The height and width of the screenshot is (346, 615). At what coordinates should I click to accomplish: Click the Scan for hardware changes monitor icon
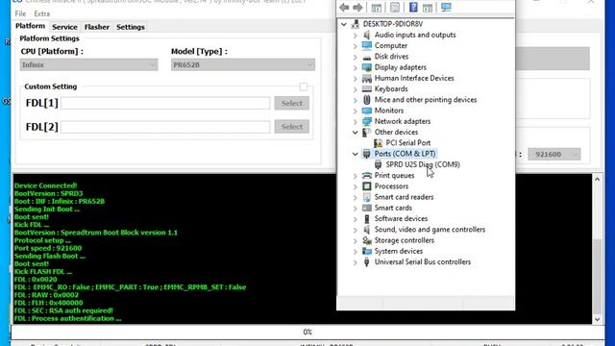point(446,7)
